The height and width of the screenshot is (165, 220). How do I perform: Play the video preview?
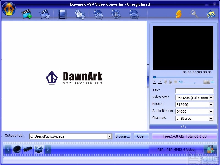click(x=170, y=82)
